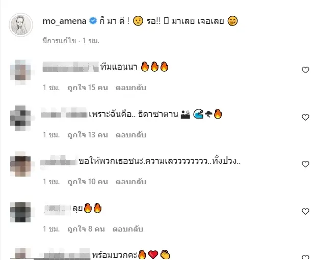Tap heart next to ขอให้พวกเธอชนะ comment
The width and height of the screenshot is (318, 260).
point(305,164)
